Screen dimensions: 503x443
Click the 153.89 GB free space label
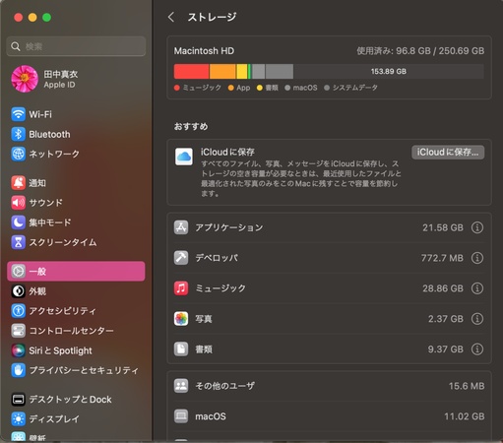389,71
